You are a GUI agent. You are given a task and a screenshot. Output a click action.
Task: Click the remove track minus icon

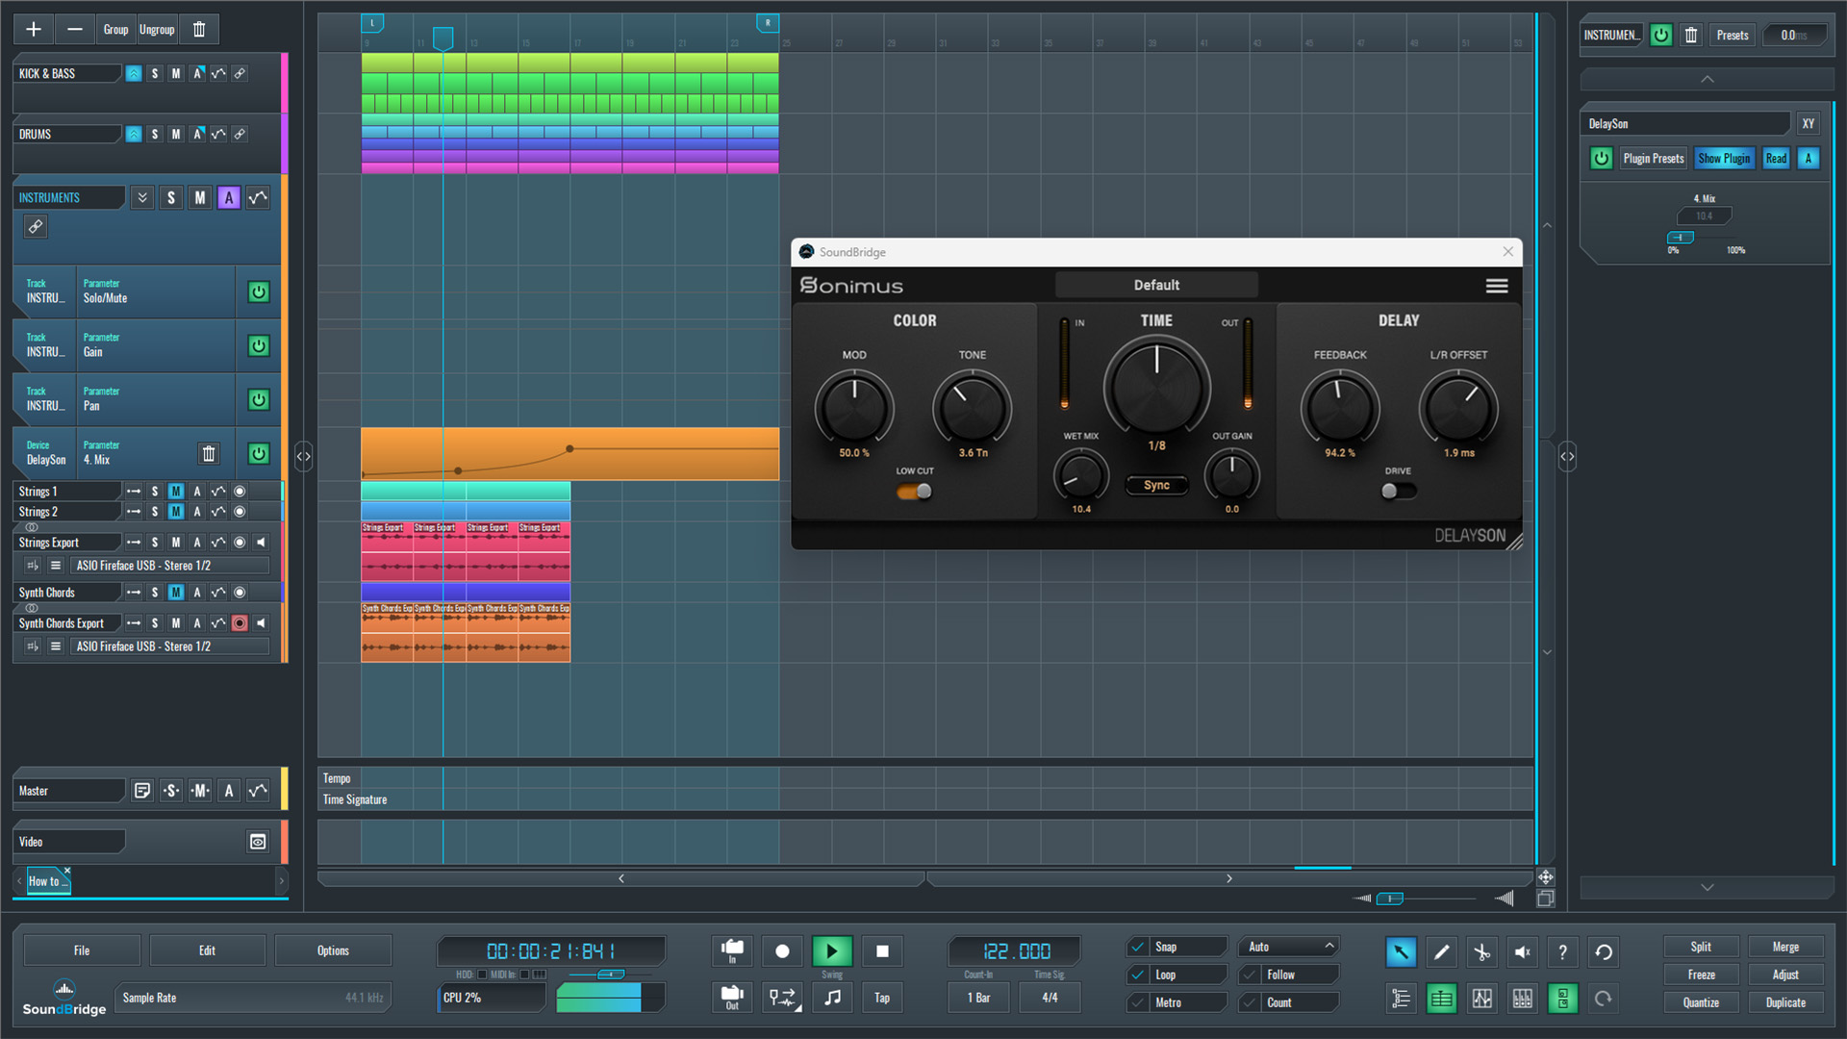[x=75, y=30]
